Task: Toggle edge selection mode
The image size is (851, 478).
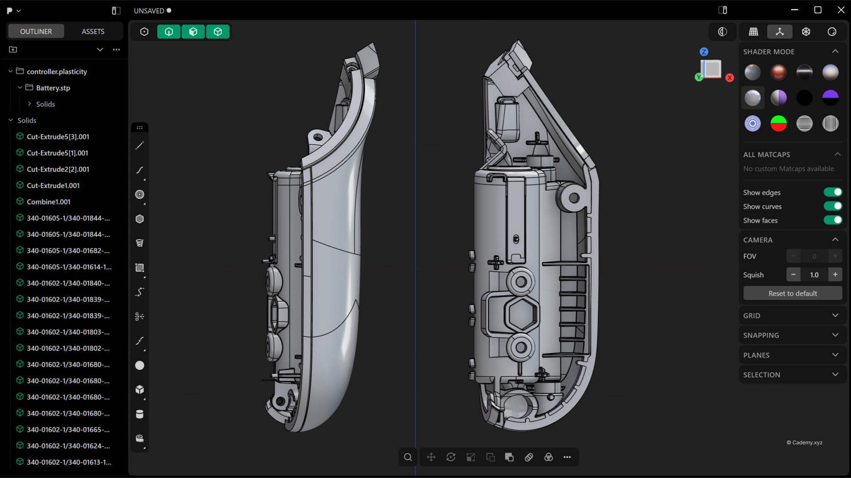Action: [169, 31]
